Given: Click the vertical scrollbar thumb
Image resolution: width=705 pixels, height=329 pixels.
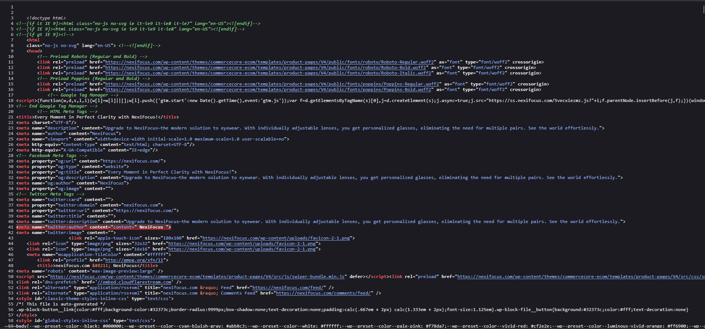Looking at the screenshot, I should 704,10.
